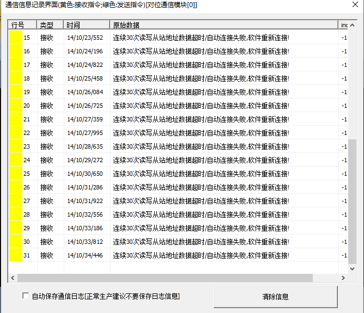
Task: Select the timestamp 14/10/28/635
Action: tap(84, 146)
